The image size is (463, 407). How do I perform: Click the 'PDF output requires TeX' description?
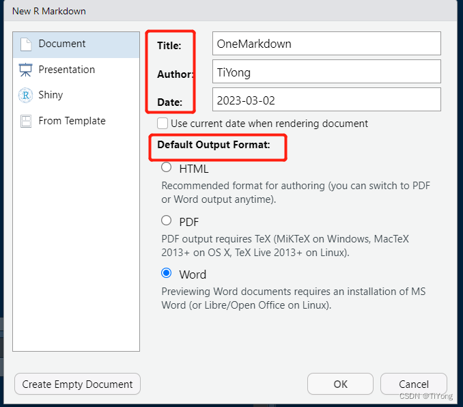[x=285, y=246]
